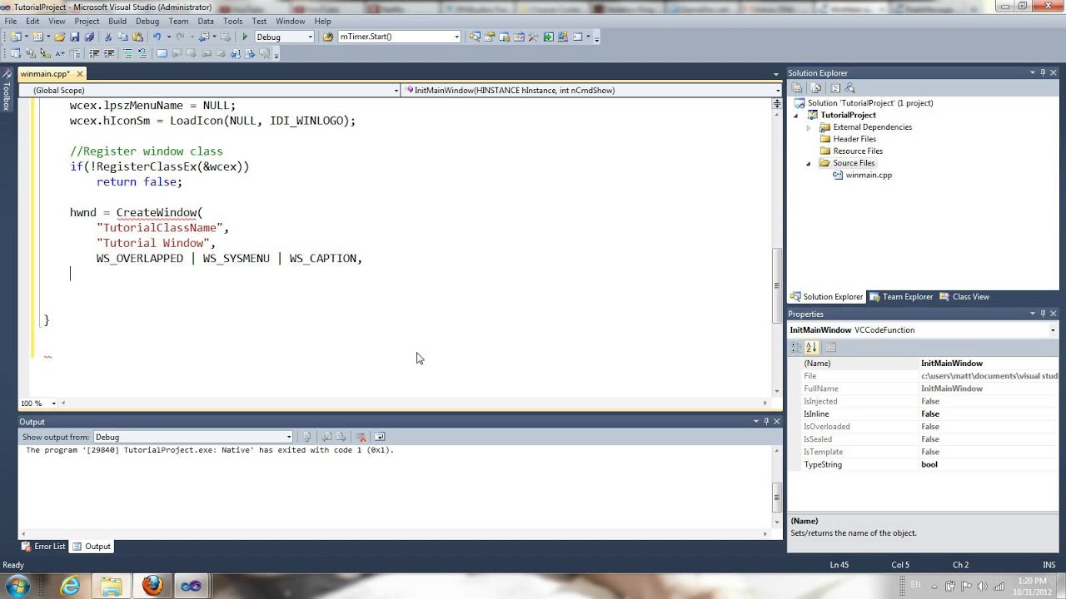Click the IsInline property row

tap(923, 414)
